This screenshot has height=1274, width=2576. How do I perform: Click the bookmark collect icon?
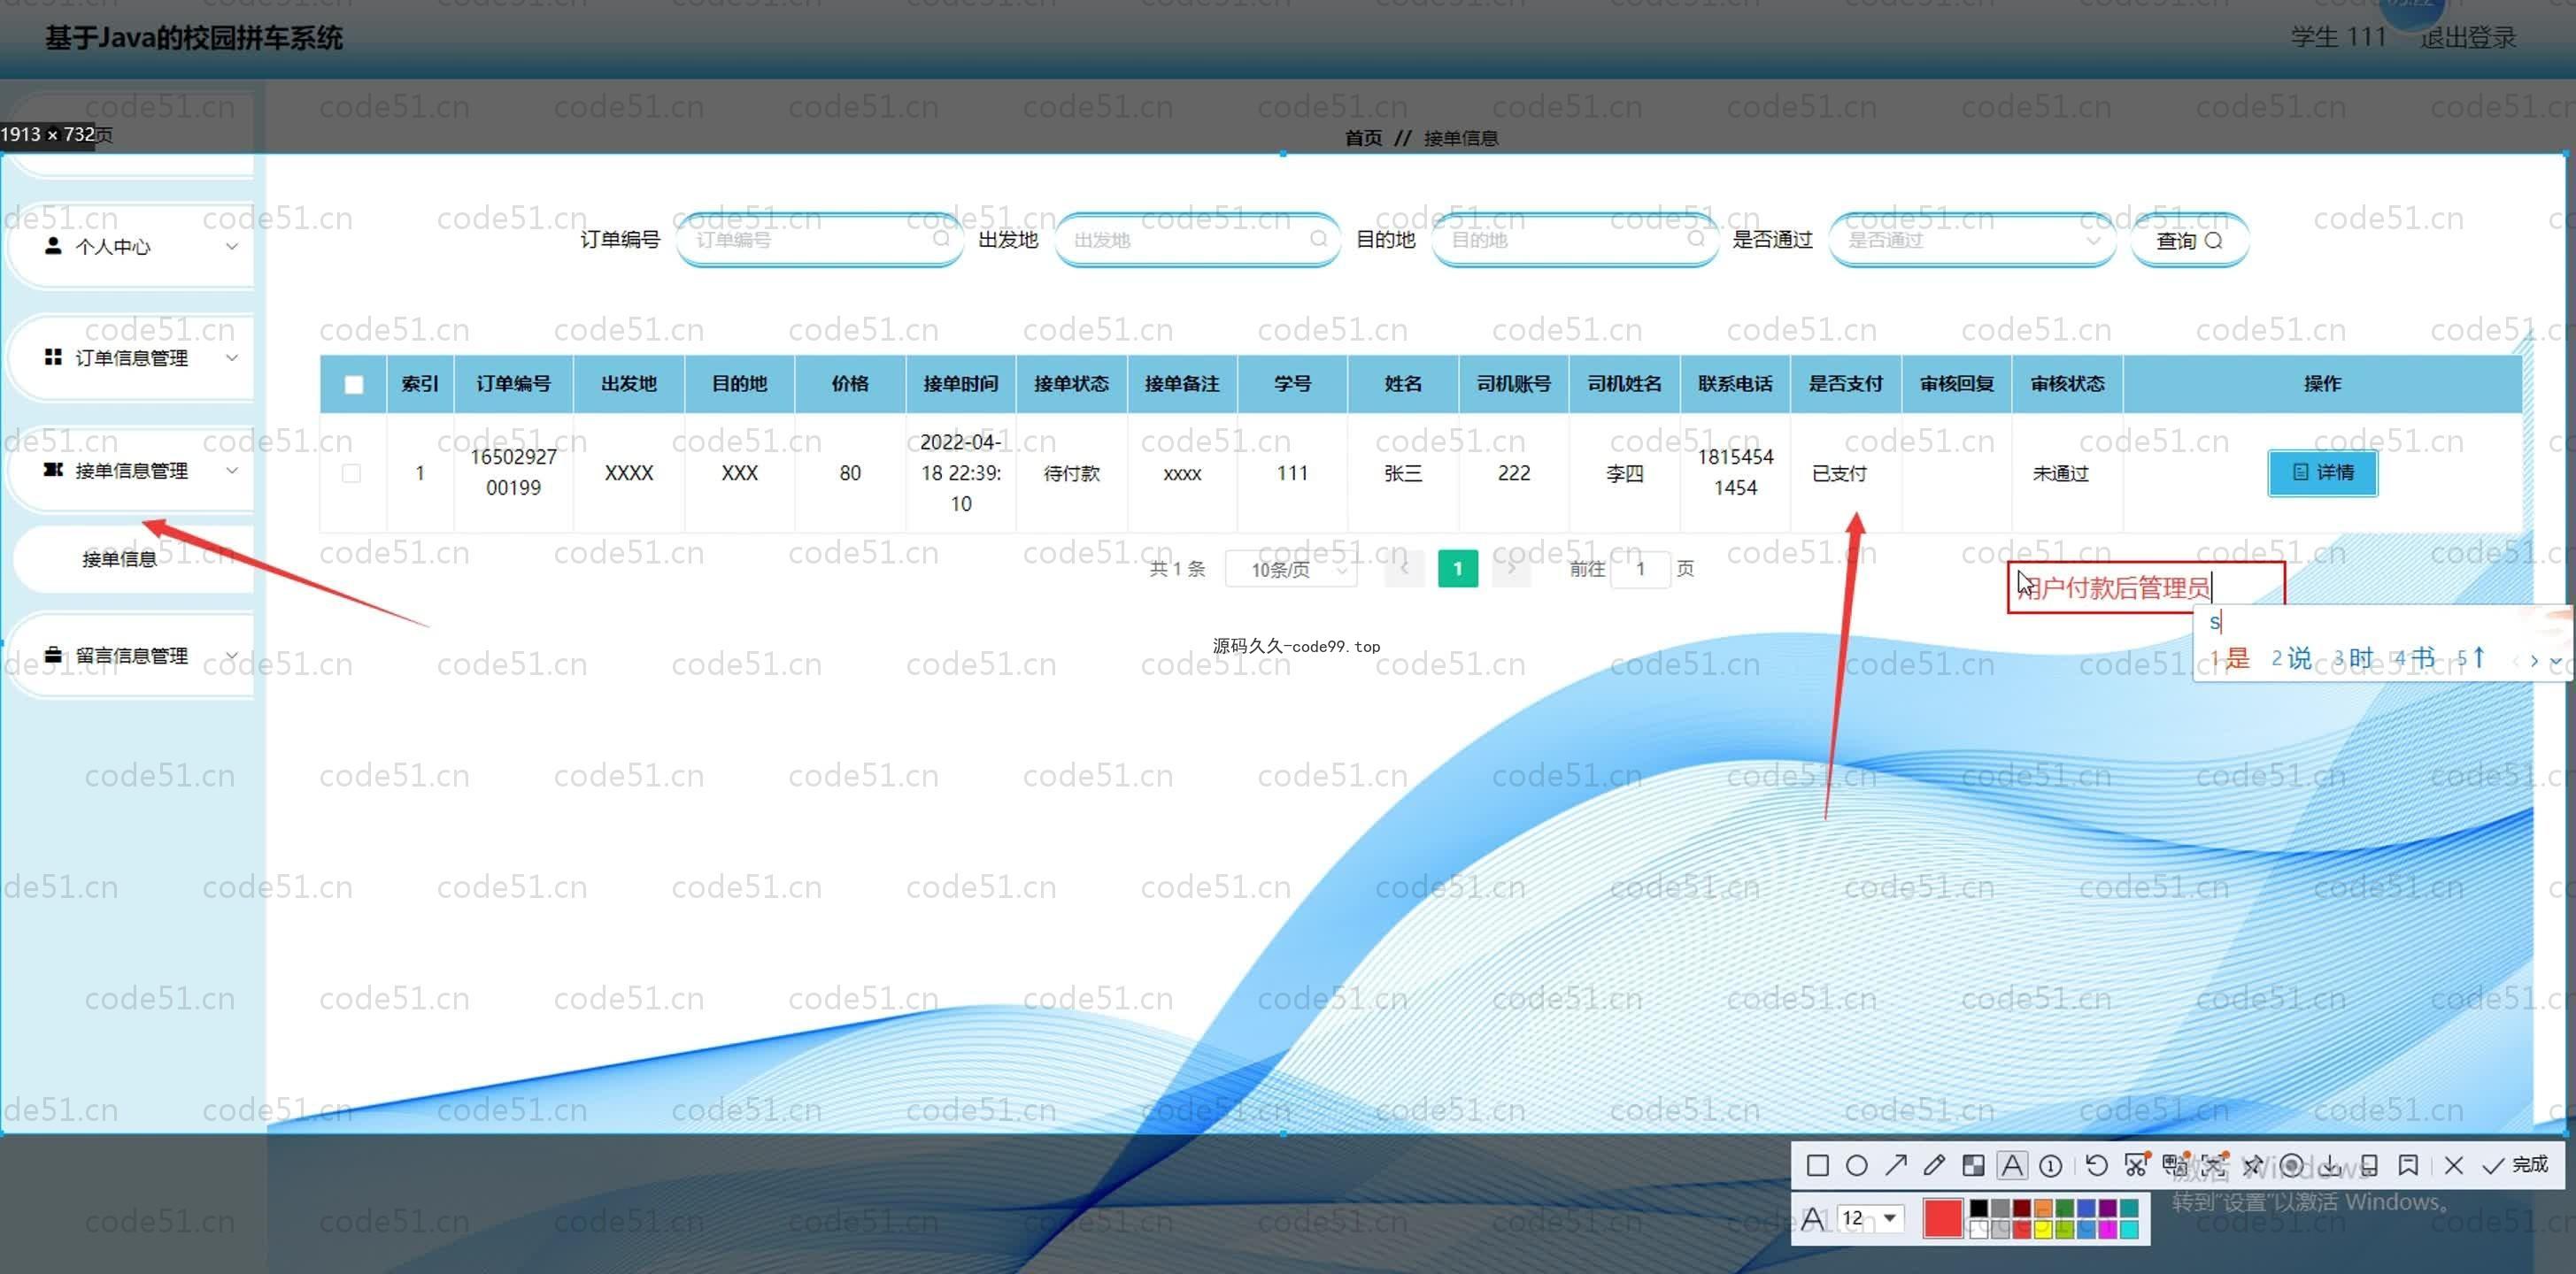(x=2408, y=1165)
